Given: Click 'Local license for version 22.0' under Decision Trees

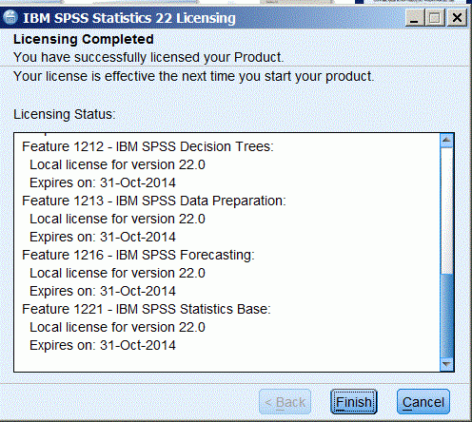Looking at the screenshot, I should coord(117,164).
